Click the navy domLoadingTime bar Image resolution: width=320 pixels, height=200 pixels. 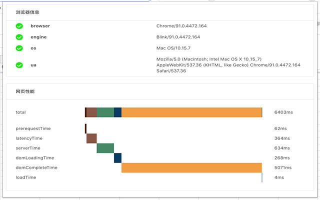tap(118, 158)
